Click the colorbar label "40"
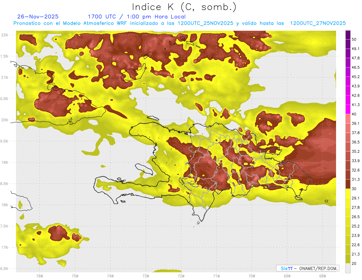 click(354, 114)
